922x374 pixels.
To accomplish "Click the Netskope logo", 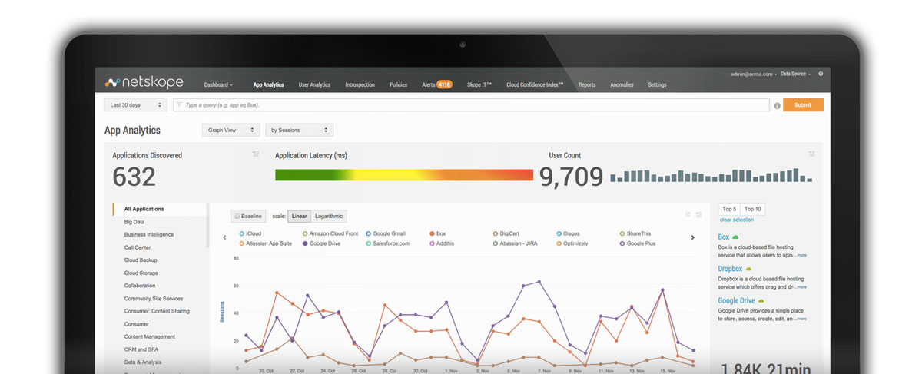I will tap(142, 81).
